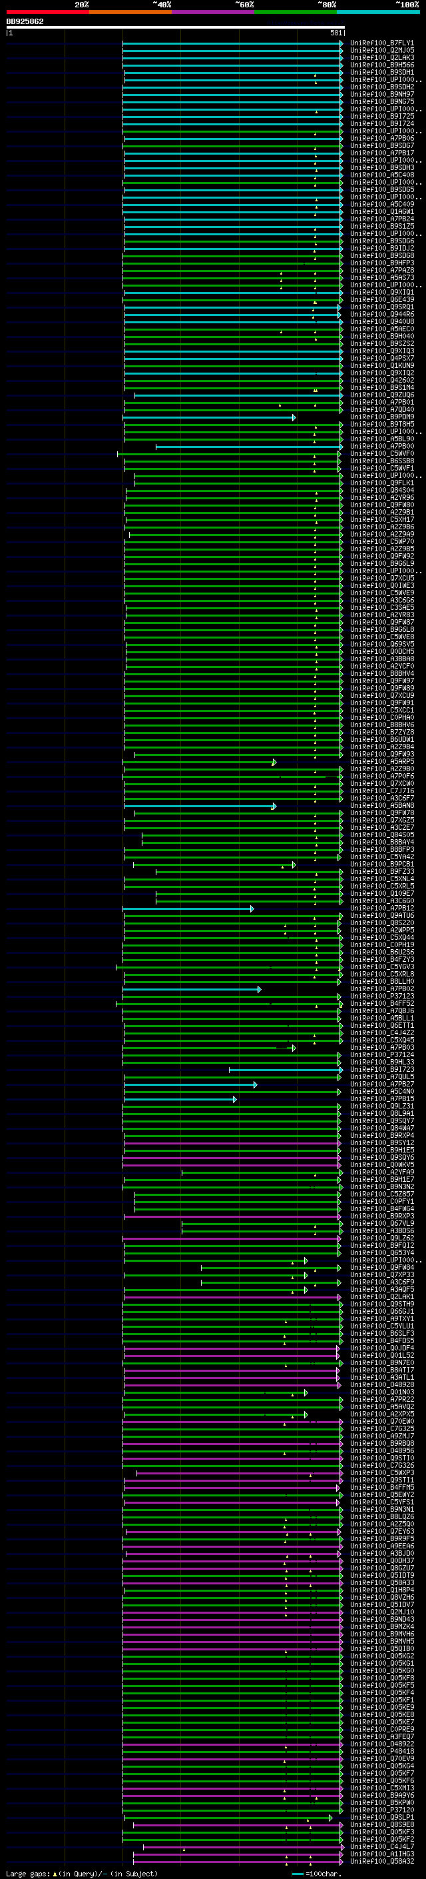This screenshot has height=1879, width=426.
Task: Open hit UniRef100_Q2MJ05 label
Action: click(x=381, y=51)
